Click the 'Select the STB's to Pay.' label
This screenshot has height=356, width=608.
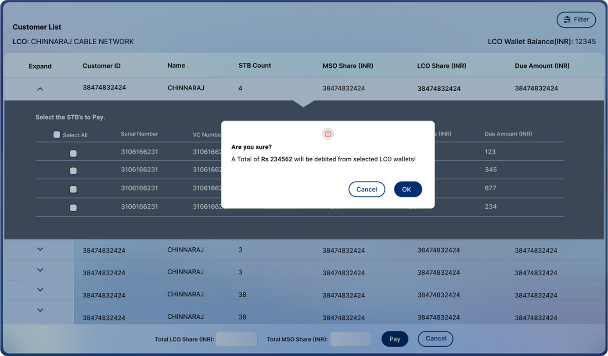pyautogui.click(x=70, y=117)
